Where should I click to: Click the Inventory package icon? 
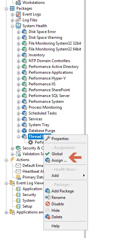tap(24, 55)
